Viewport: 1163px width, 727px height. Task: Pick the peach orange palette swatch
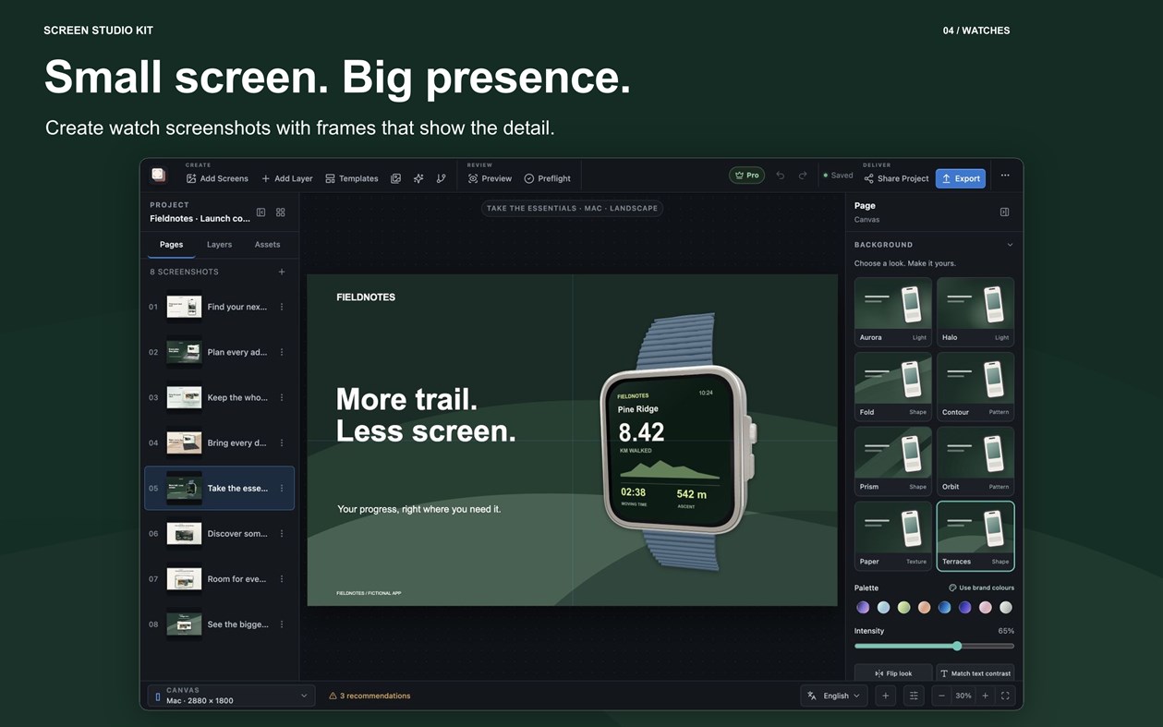point(924,607)
